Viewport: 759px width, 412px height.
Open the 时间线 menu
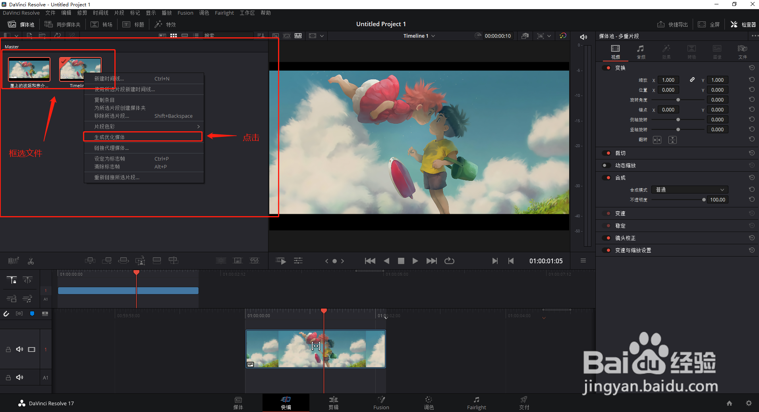pos(100,13)
